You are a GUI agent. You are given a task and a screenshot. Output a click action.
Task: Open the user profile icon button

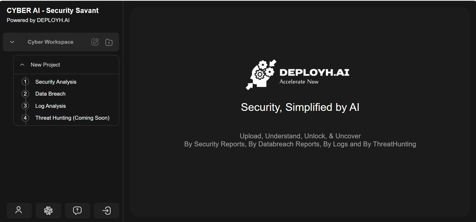19,210
